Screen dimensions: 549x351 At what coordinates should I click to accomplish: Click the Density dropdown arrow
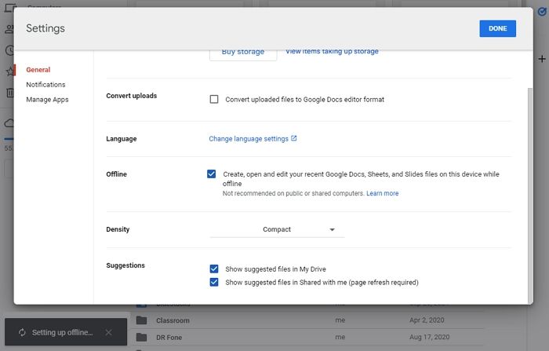pos(332,230)
